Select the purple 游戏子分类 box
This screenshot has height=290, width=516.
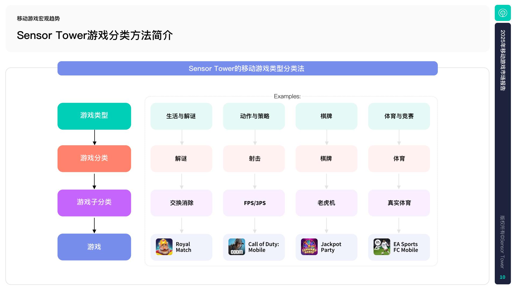click(x=94, y=203)
